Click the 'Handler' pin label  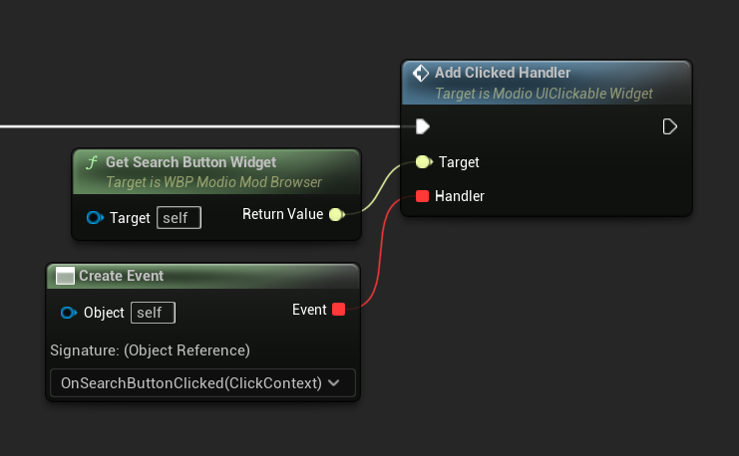pyautogui.click(x=460, y=196)
